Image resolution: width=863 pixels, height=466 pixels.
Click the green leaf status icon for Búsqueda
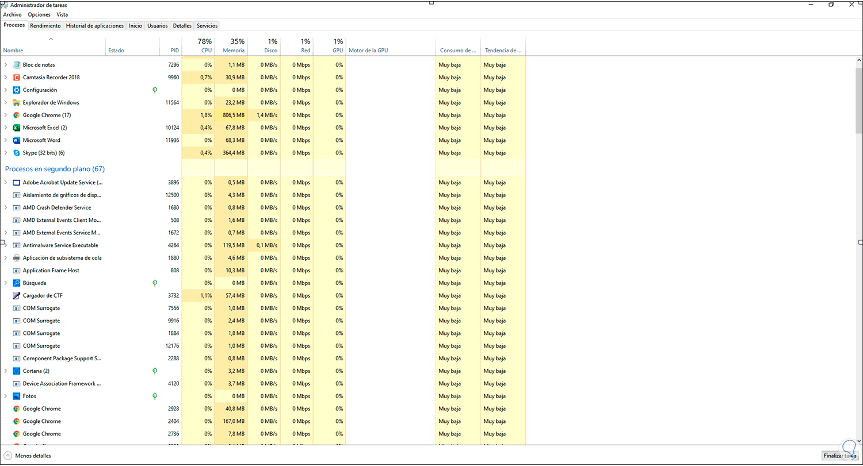coord(155,283)
